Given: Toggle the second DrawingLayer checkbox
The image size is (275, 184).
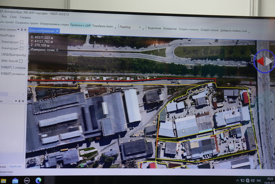Looking at the screenshot, I should click(x=22, y=48).
